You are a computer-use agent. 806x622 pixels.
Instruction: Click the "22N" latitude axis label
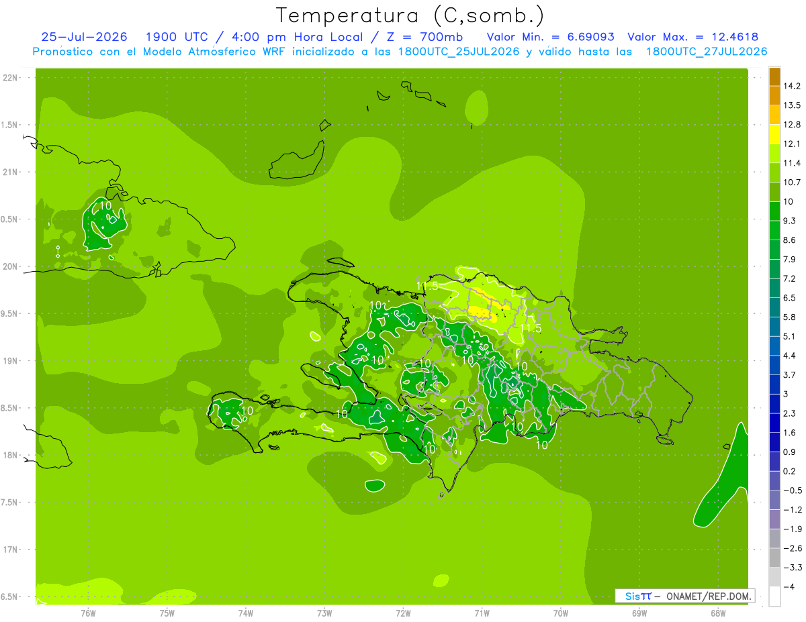(11, 78)
